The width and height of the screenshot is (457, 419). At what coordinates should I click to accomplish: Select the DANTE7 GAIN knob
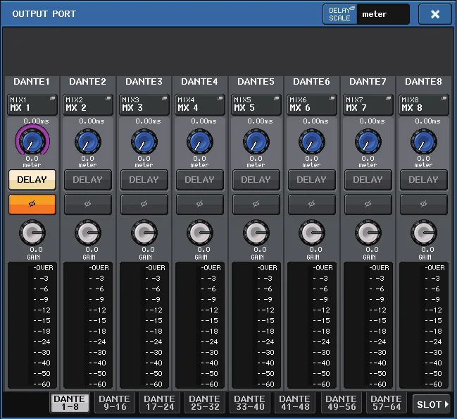click(368, 233)
